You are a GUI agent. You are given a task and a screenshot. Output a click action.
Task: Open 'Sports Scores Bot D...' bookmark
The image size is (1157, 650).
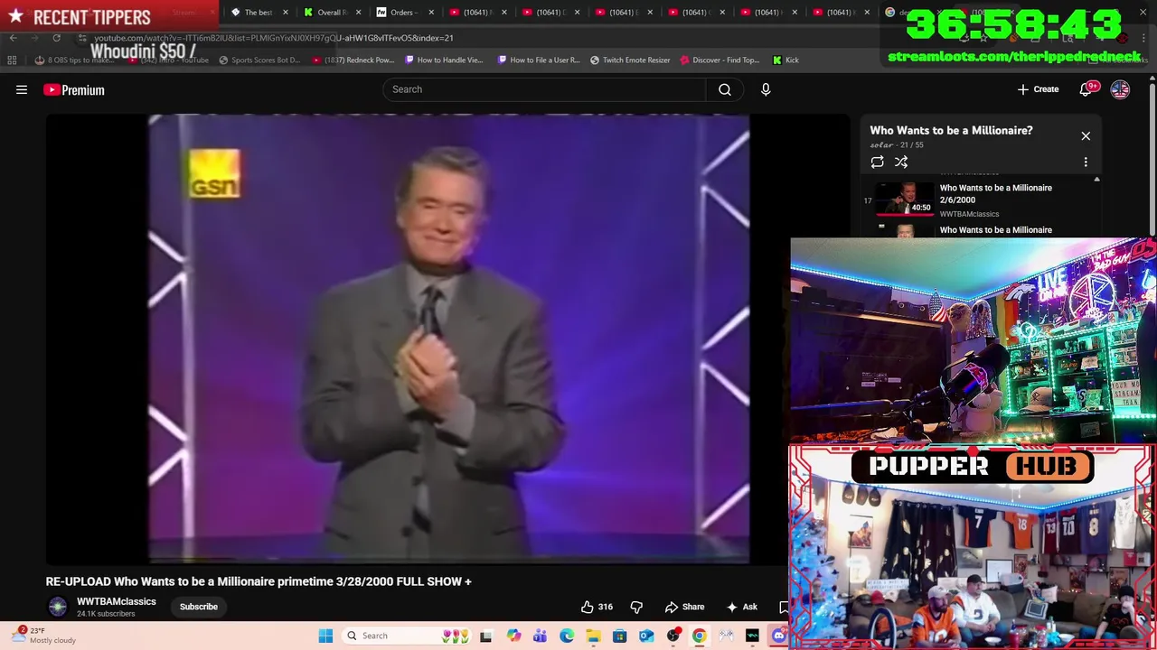(259, 60)
